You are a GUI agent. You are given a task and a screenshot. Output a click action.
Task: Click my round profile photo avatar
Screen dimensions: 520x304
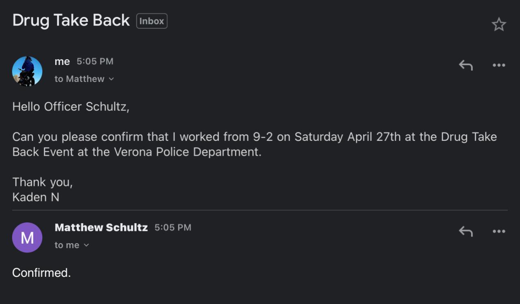(x=27, y=71)
